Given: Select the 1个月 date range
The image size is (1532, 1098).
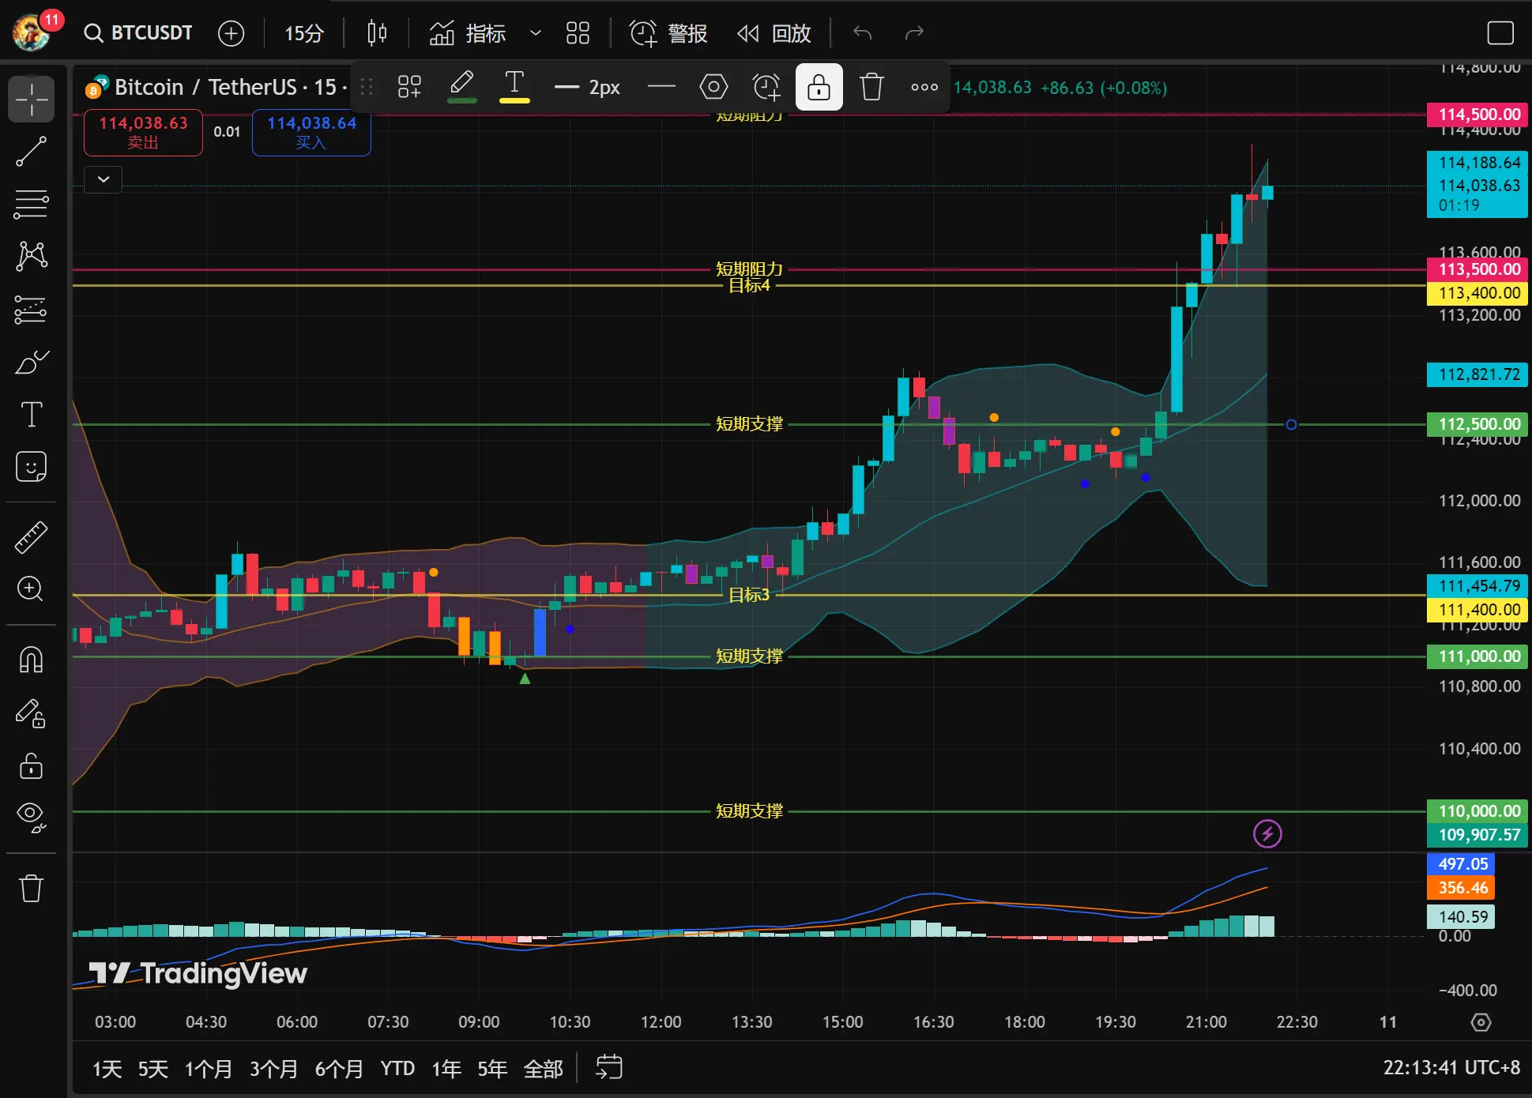Looking at the screenshot, I should [209, 1069].
